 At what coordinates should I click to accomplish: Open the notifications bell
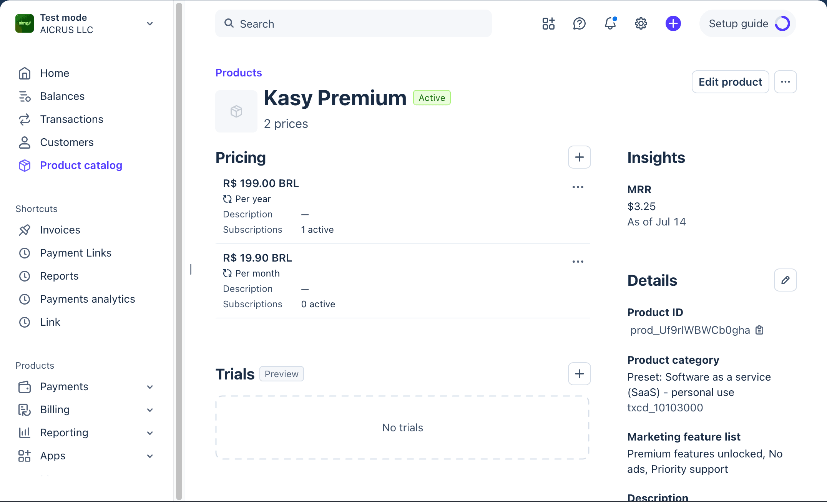610,24
